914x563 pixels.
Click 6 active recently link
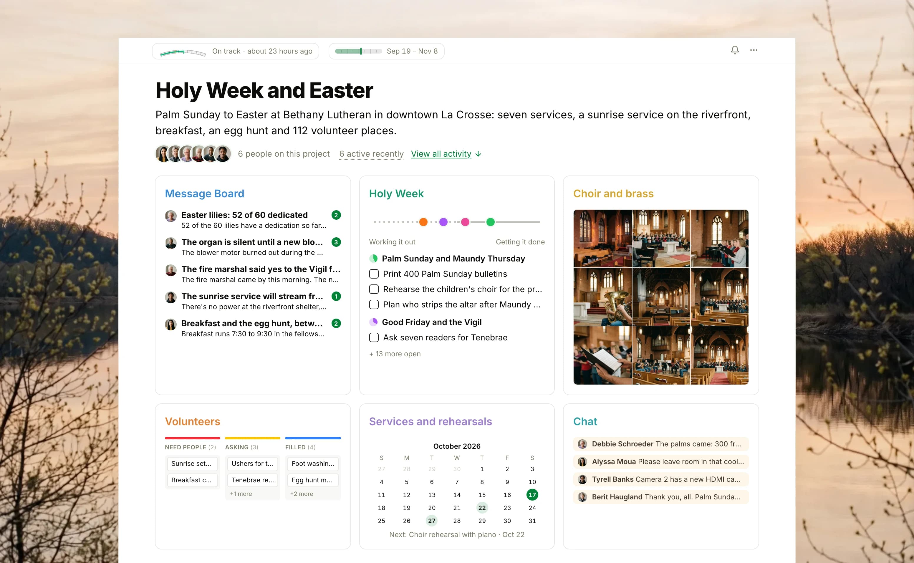371,154
